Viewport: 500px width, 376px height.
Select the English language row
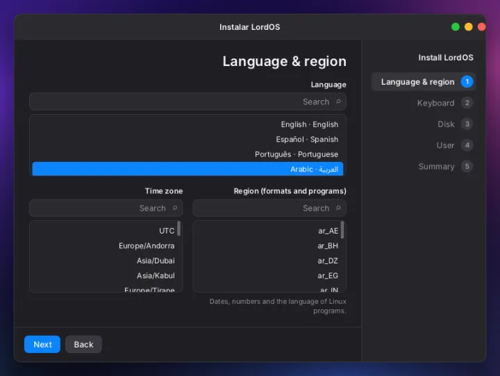187,124
